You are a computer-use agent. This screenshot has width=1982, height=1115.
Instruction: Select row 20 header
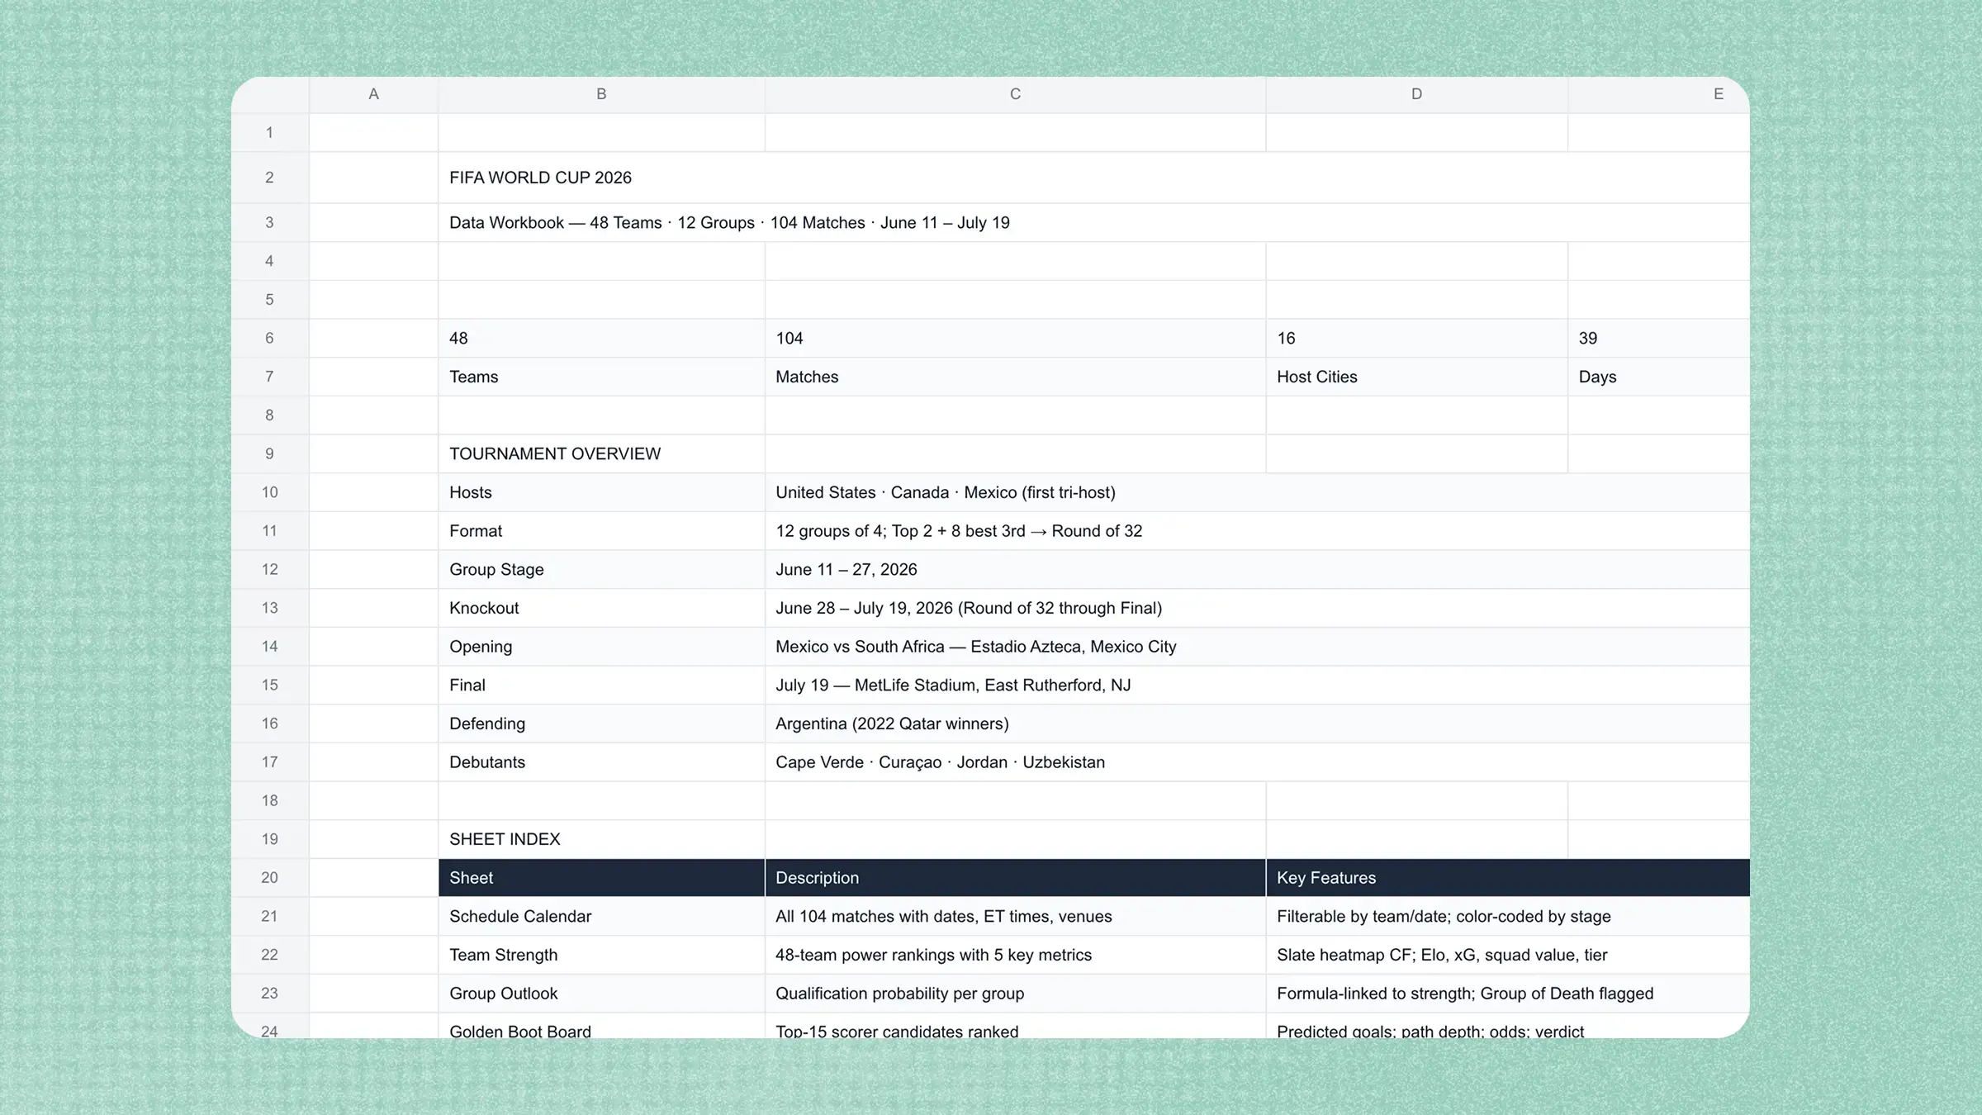coord(270,877)
